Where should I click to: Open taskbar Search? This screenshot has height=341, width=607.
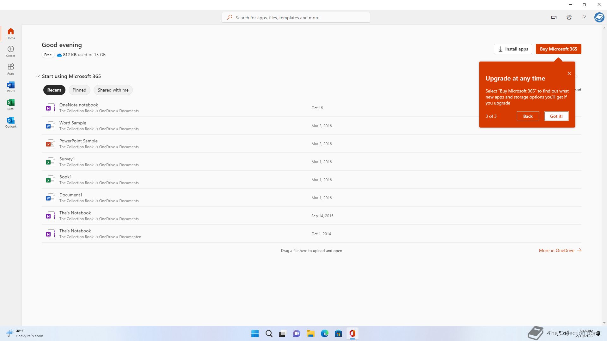click(269, 333)
